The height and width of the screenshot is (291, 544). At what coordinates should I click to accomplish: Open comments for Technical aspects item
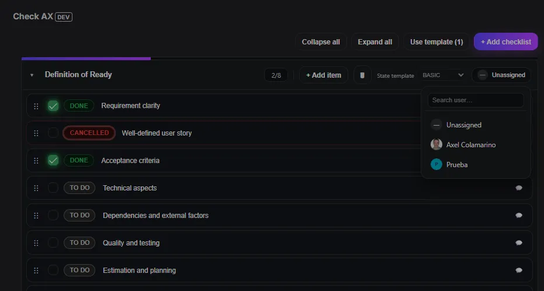click(519, 188)
